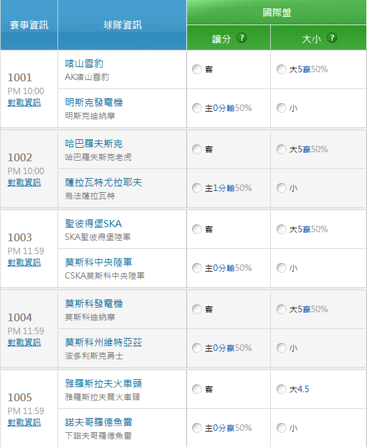Choose 大4.5 for match 1005
Viewport: 367px width, 447px height.
[x=281, y=389]
